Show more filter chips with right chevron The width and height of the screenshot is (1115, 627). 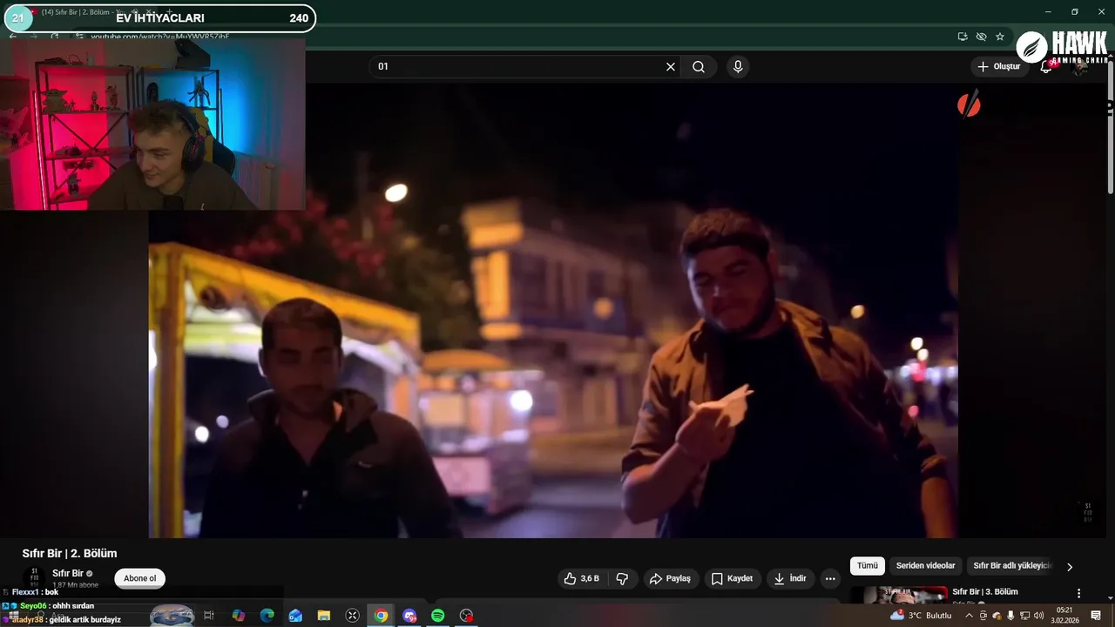[1070, 566]
